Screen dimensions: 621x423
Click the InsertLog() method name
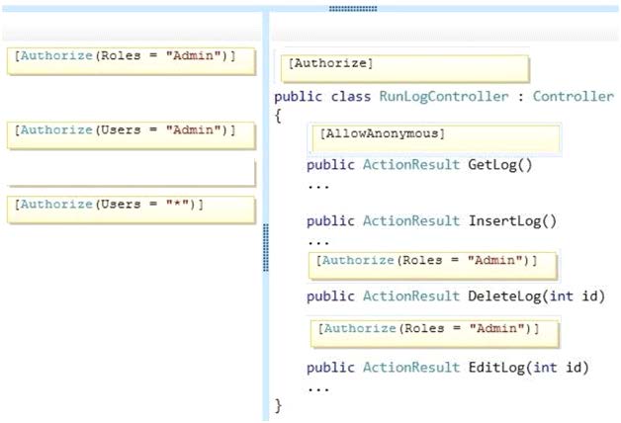[512, 220]
